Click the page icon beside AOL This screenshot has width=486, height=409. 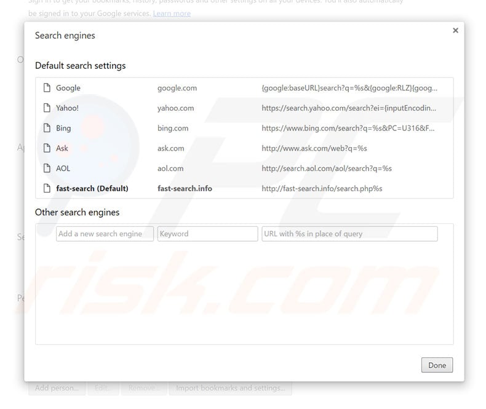(x=47, y=169)
